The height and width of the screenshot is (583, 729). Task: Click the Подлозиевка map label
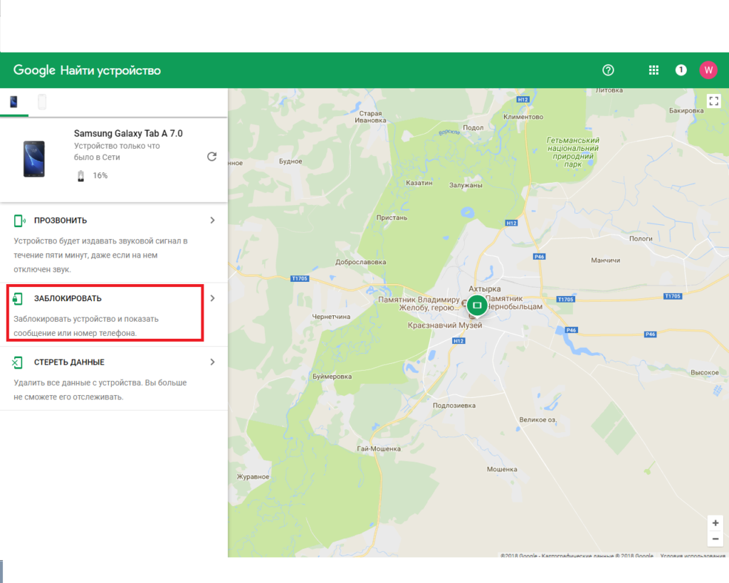(454, 406)
